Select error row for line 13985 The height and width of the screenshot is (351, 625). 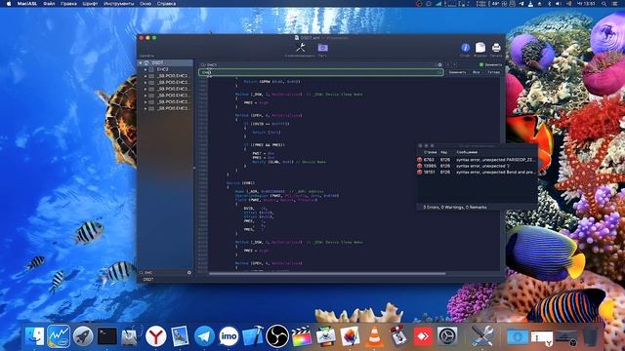478,166
